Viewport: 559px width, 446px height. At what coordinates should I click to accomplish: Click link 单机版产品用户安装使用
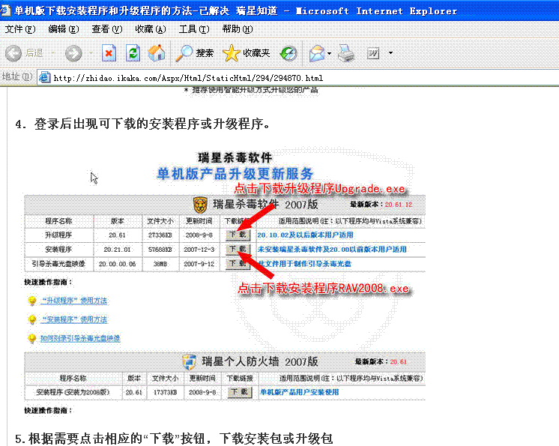(300, 392)
